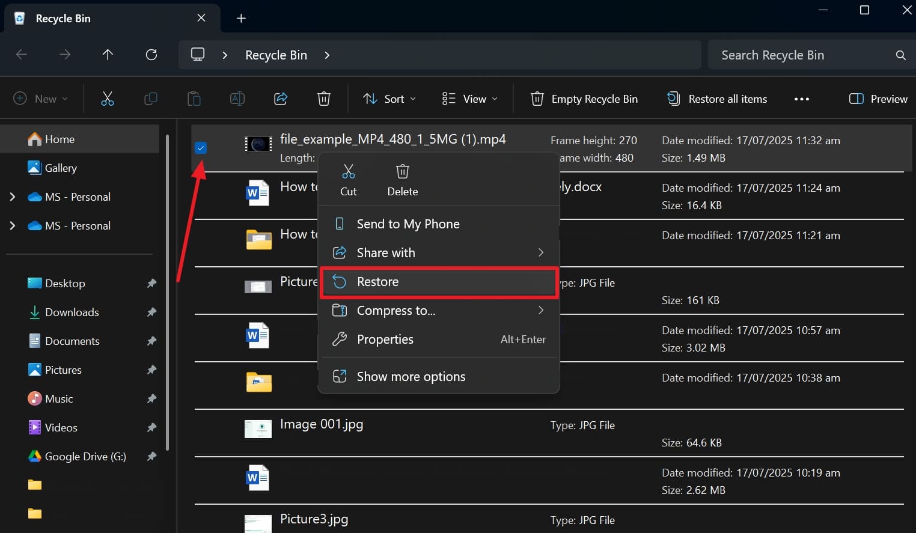Open the Sort dropdown
The width and height of the screenshot is (916, 533).
389,99
